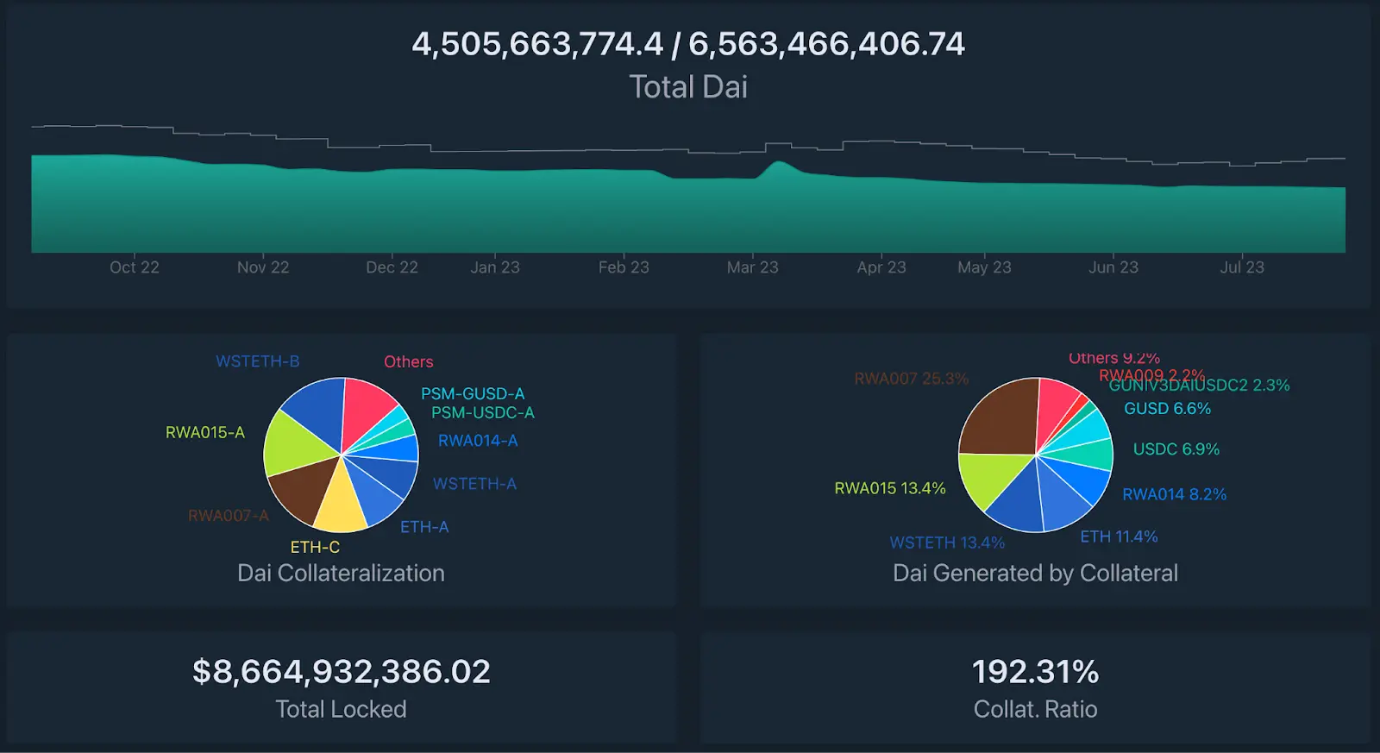The image size is (1380, 753).
Task: Click the Jul 23 axis label
Action: pos(1242,267)
